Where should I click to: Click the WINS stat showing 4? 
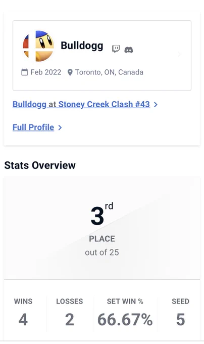pyautogui.click(x=23, y=312)
